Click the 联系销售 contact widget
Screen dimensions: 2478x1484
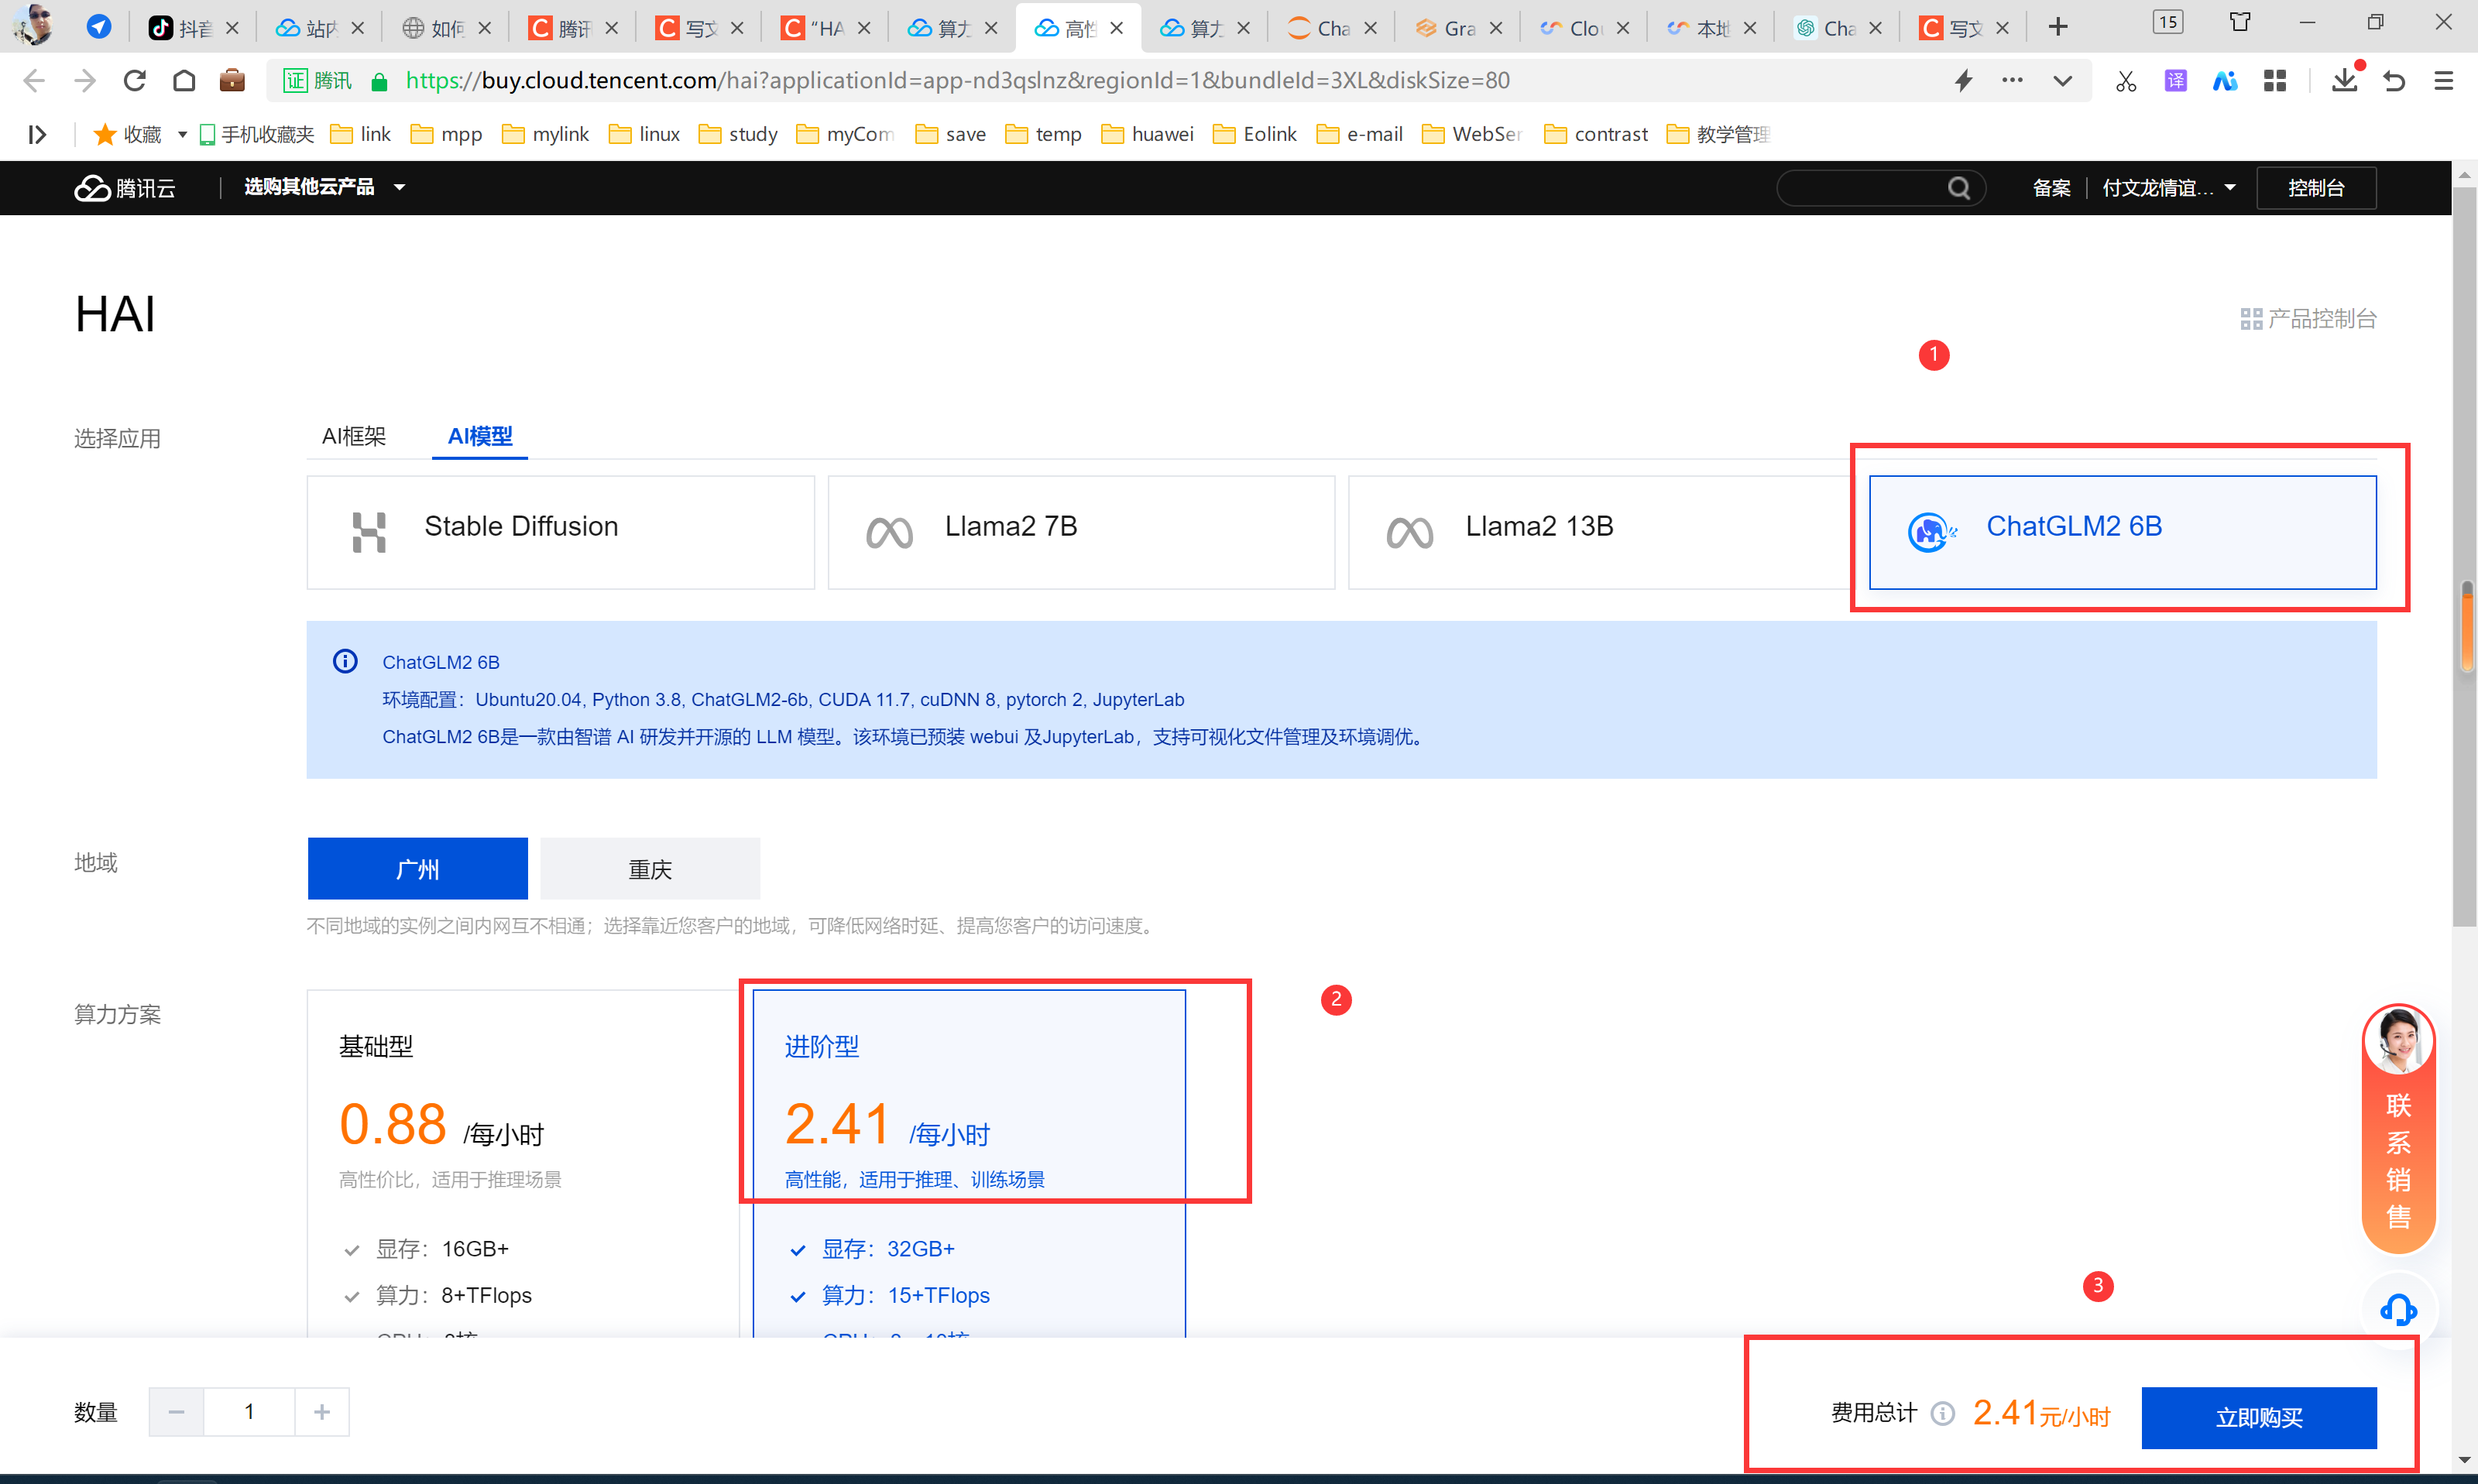pyautogui.click(x=2398, y=1128)
